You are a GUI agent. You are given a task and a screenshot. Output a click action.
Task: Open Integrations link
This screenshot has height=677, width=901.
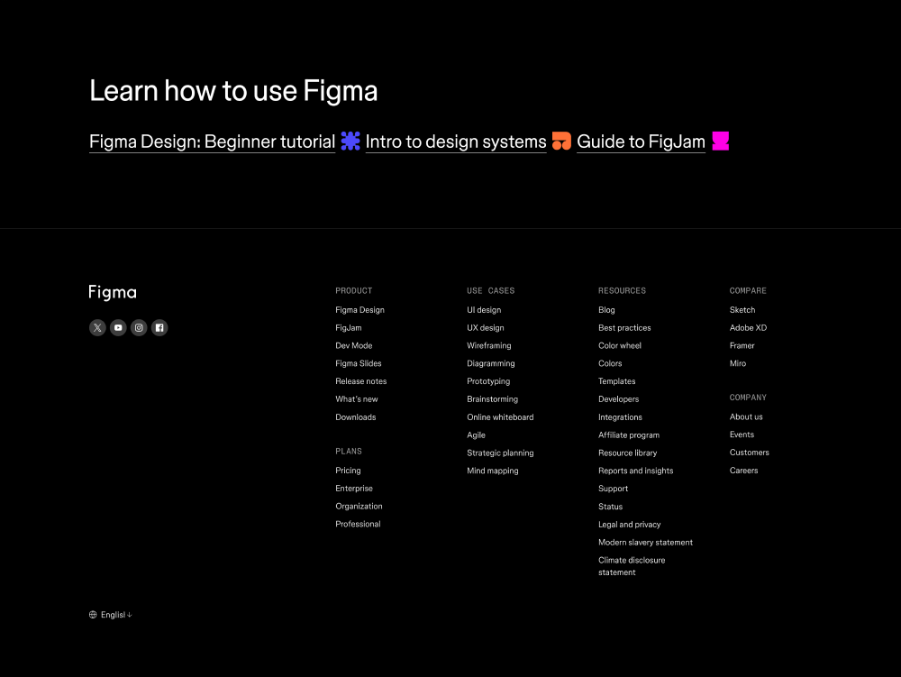[621, 417]
